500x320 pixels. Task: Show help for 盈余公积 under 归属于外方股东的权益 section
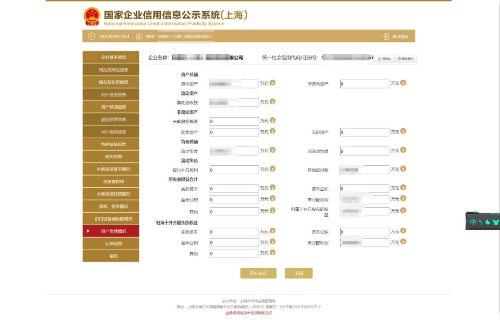point(272,242)
